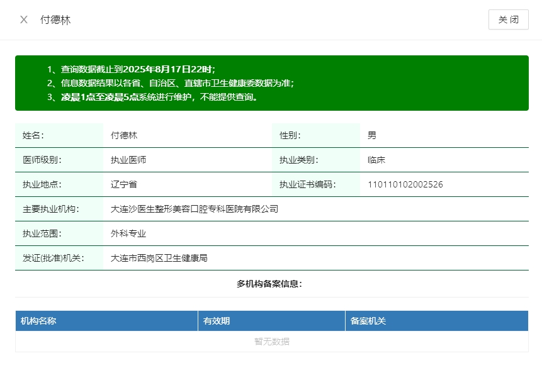The height and width of the screenshot is (385, 542).
Task: Click the certificate number 110110102002526
Action: click(x=405, y=184)
